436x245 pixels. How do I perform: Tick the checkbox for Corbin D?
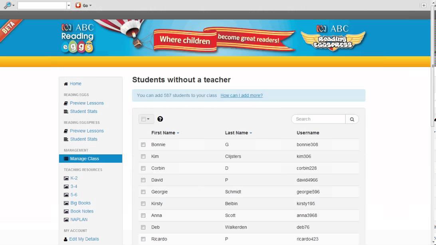[x=143, y=168]
